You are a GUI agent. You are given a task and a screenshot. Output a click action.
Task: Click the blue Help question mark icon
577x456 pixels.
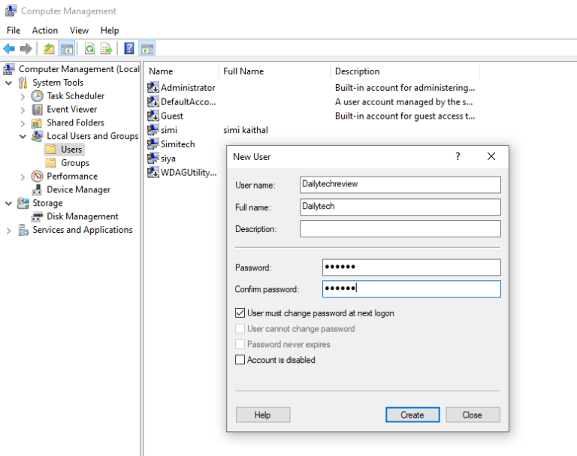128,49
